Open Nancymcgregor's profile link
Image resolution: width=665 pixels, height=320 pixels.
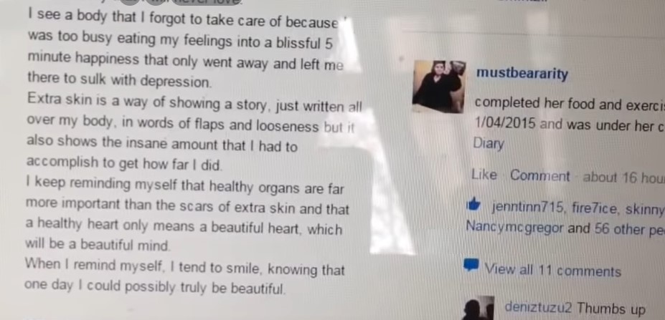point(514,228)
